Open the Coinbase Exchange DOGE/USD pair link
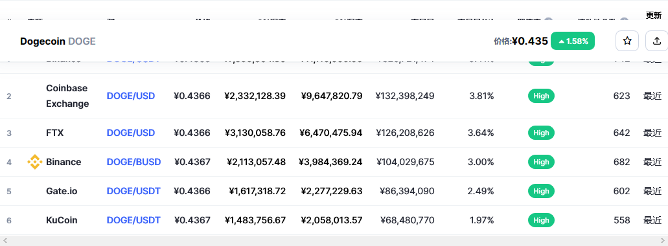Image resolution: width=668 pixels, height=246 pixels. click(131, 96)
